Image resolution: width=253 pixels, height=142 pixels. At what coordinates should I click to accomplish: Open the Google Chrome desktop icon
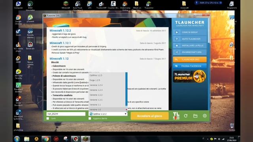tap(18, 20)
